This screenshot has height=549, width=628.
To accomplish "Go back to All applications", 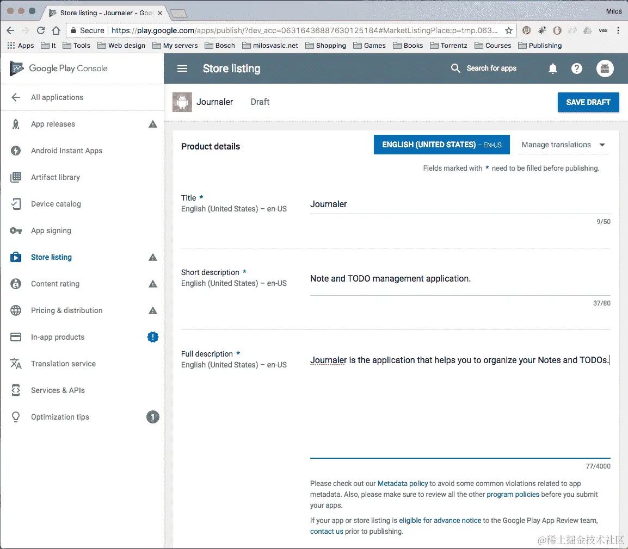I will [57, 97].
